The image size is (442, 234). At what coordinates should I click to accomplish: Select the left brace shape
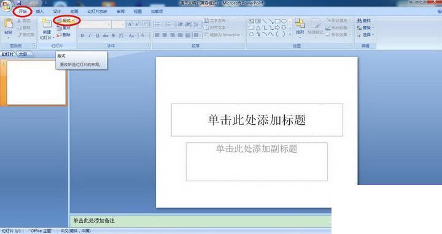(x=277, y=34)
